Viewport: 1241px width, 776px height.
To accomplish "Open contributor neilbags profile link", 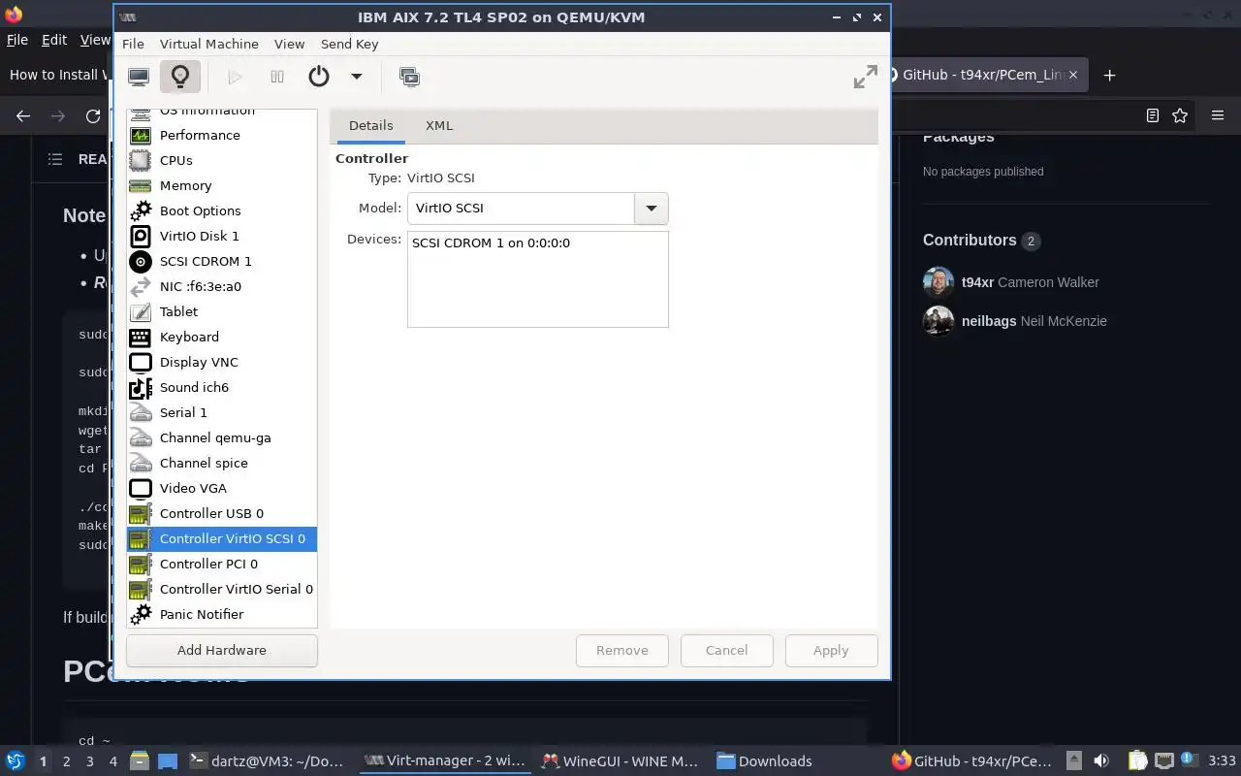I will point(1034,321).
